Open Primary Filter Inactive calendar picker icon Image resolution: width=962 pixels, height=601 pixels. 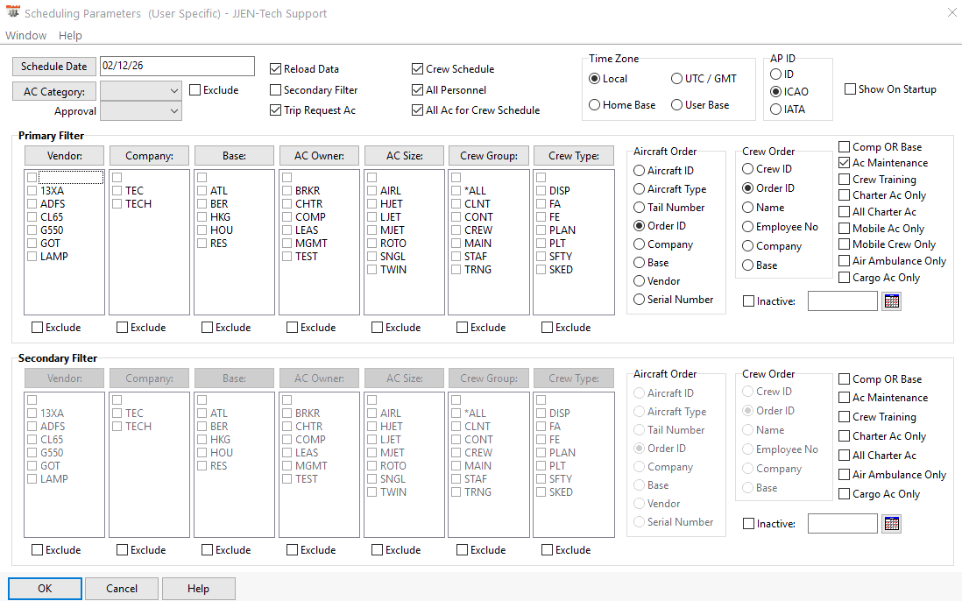(892, 301)
